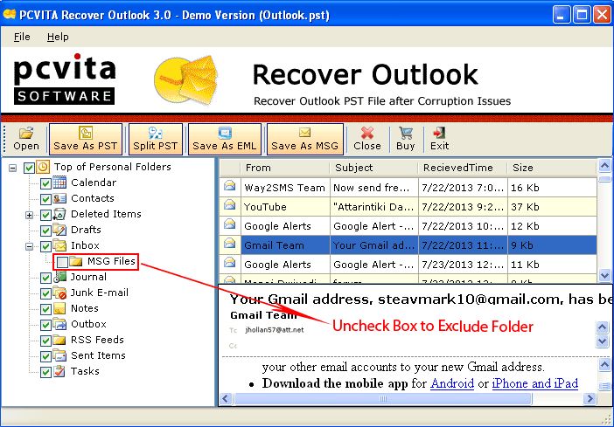The image size is (614, 427).
Task: Click the Top of Personal Folders clock icon
Action: 43,167
